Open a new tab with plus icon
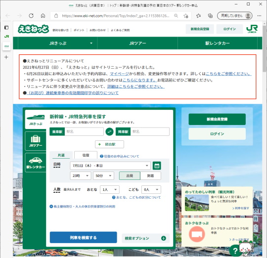Screen dimensions: 267x258 pos(6,57)
